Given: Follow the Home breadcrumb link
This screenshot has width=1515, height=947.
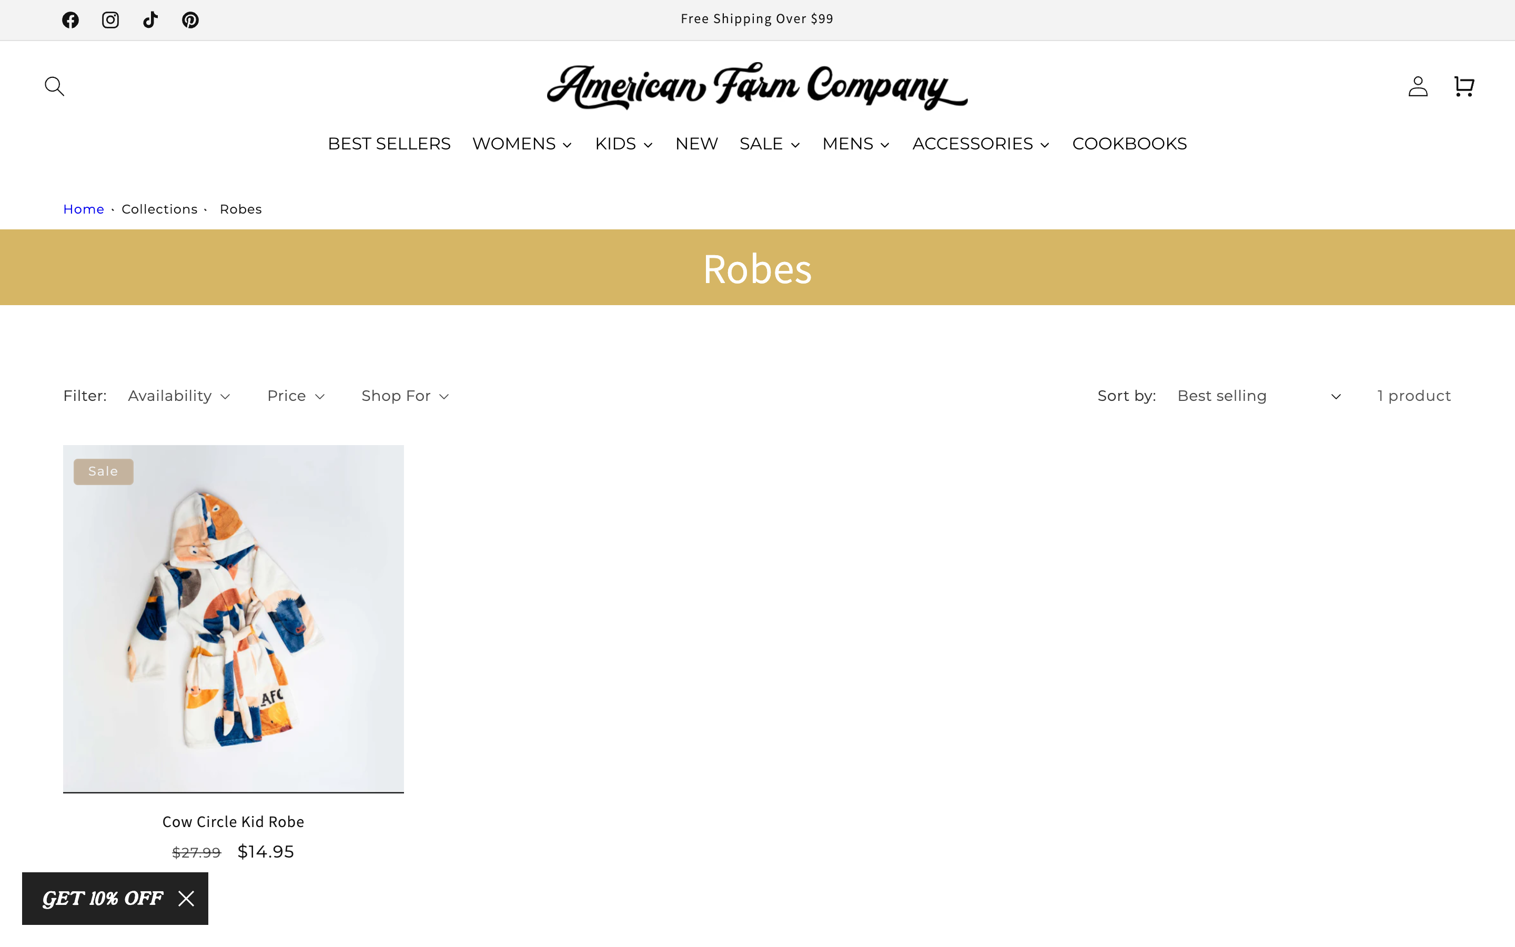Looking at the screenshot, I should pos(83,209).
